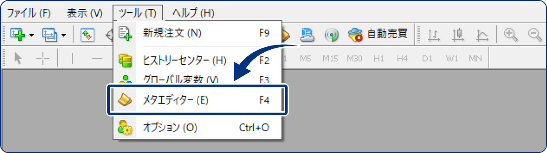
Task: Expand the profiles dropdown arrow
Action: (x=64, y=35)
